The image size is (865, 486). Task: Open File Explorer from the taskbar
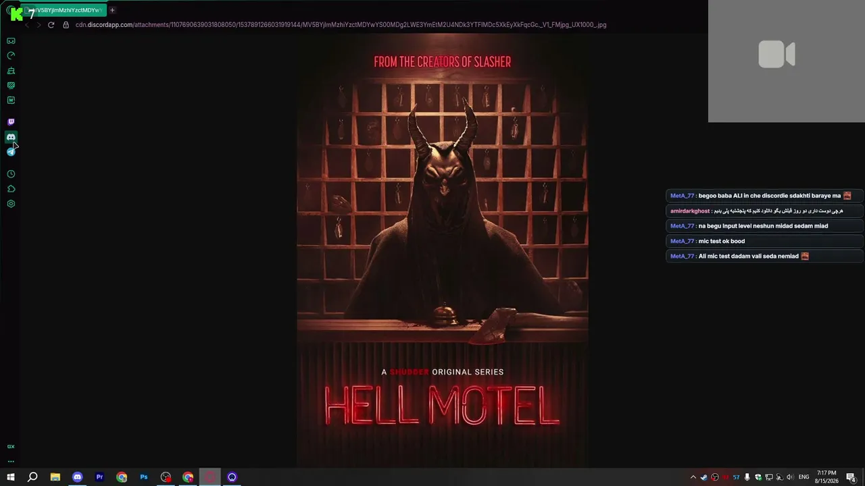(55, 477)
